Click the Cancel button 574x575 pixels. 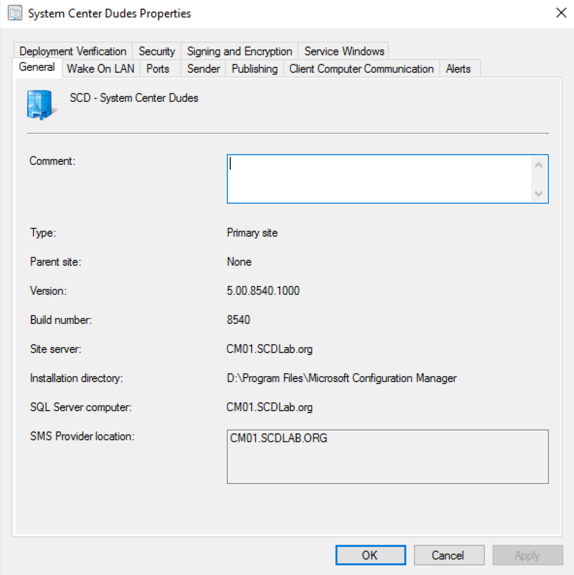449,555
